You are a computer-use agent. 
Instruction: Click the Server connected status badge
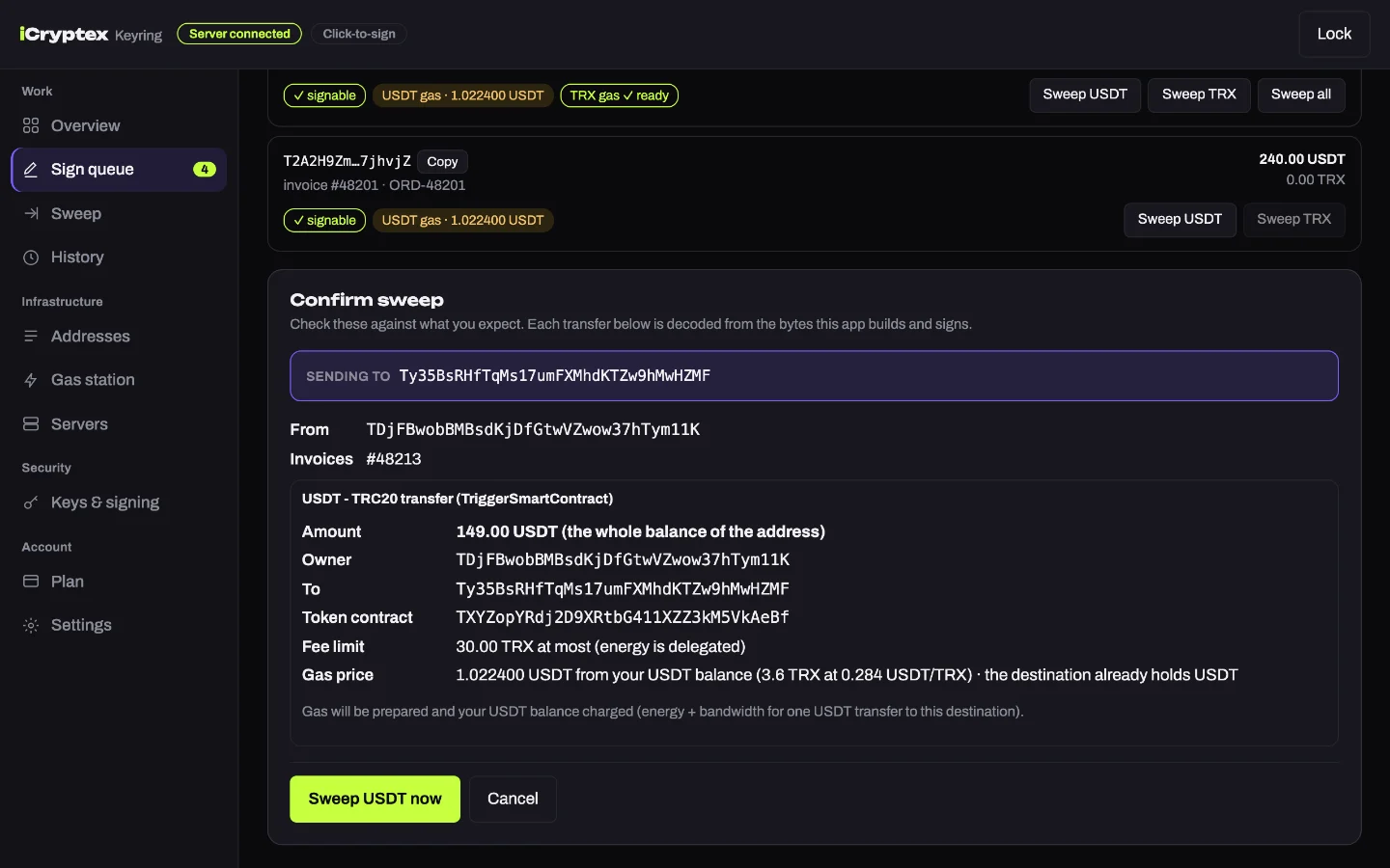239,34
